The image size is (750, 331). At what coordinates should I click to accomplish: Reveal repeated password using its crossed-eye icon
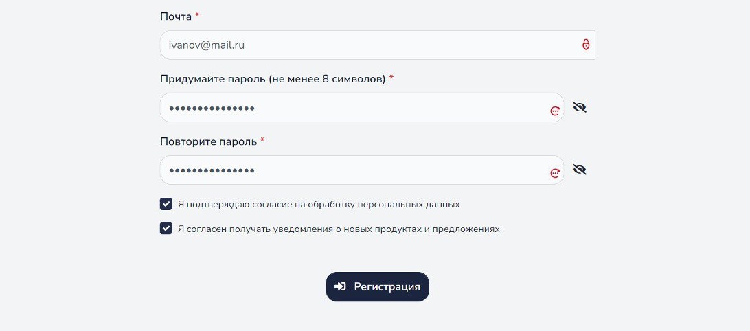(x=579, y=170)
